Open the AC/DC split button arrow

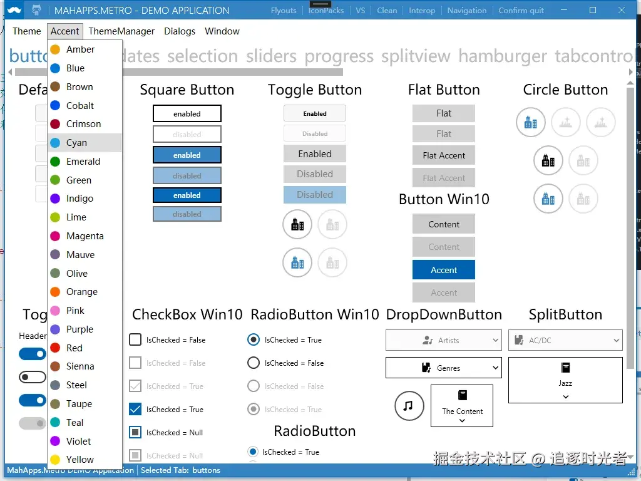(x=616, y=340)
